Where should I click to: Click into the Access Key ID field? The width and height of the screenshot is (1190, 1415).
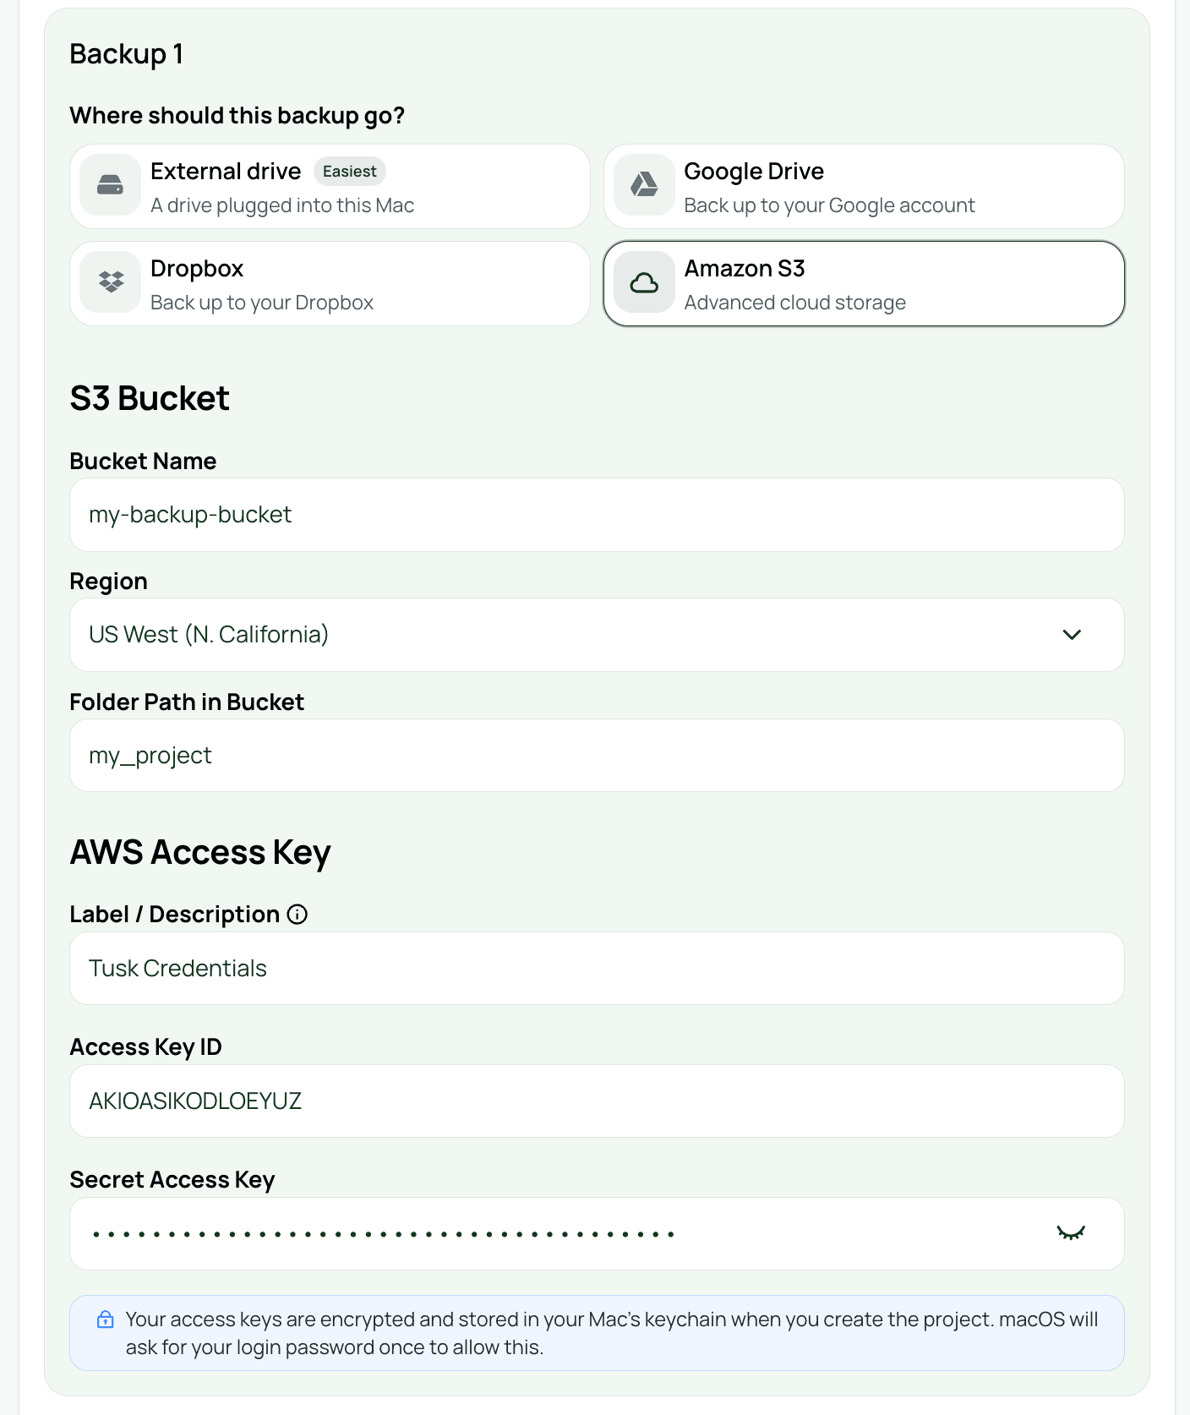pyautogui.click(x=597, y=1101)
